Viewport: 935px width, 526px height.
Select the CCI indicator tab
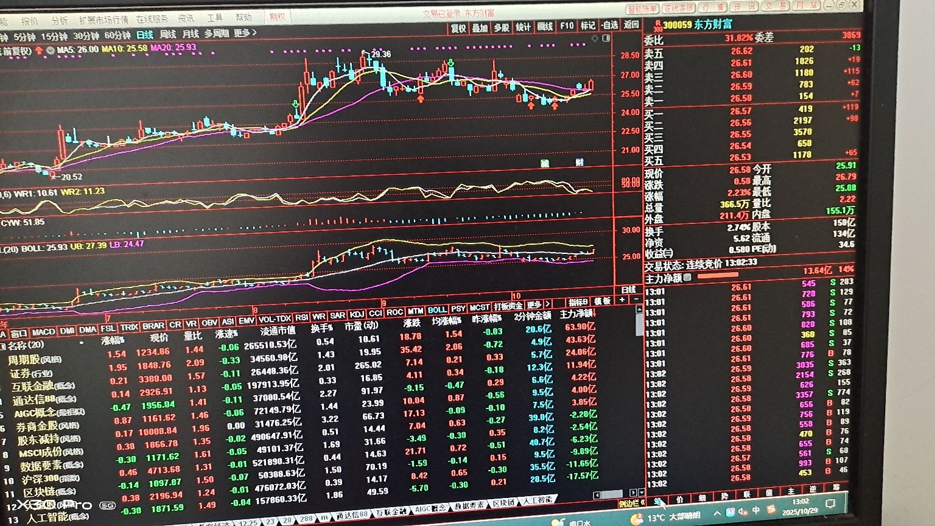click(375, 314)
